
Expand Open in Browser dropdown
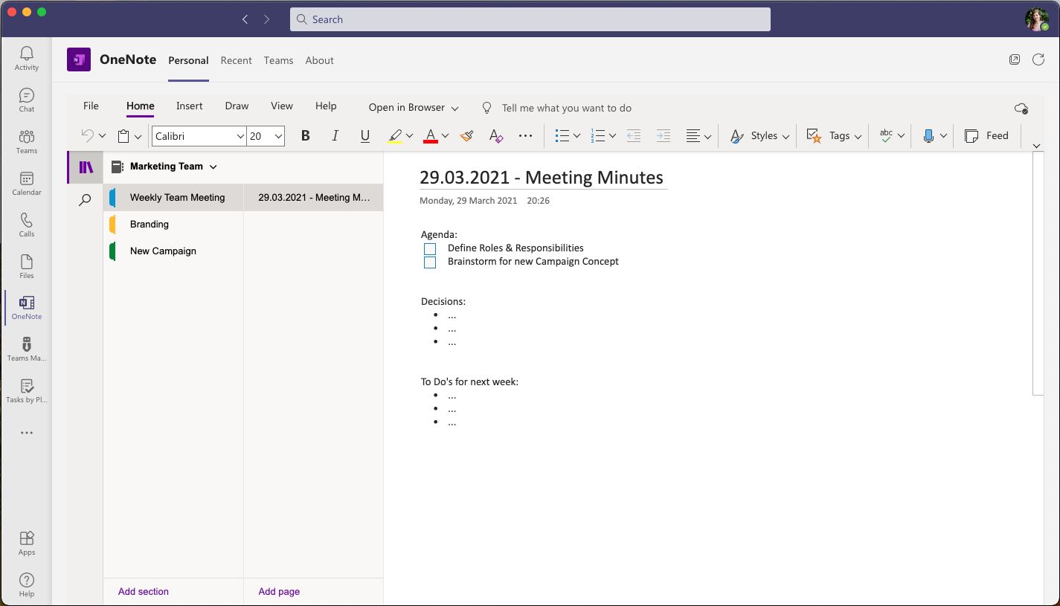(x=414, y=108)
